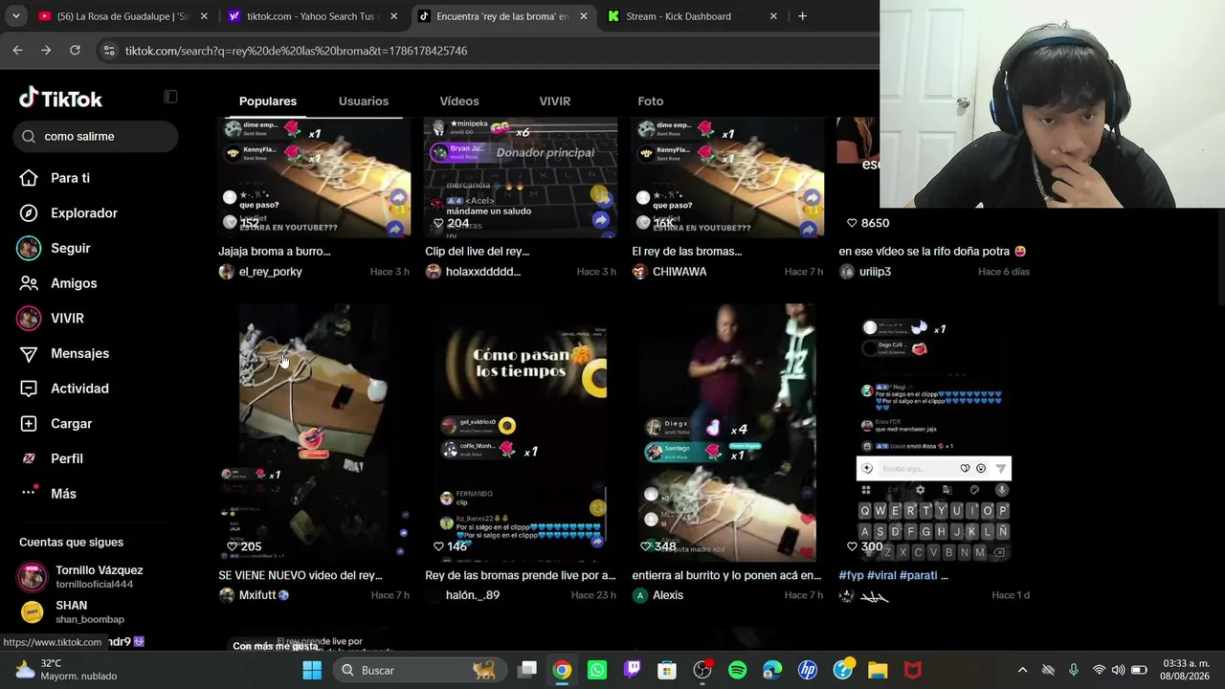Open the weather widget on taskbar

tap(67, 670)
